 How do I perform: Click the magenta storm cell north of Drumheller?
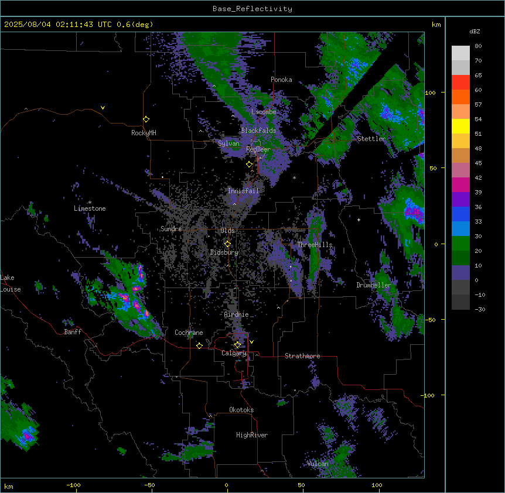pyautogui.click(x=414, y=213)
